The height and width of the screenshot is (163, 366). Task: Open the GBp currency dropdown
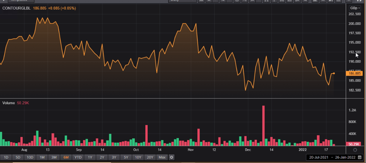coord(355,8)
